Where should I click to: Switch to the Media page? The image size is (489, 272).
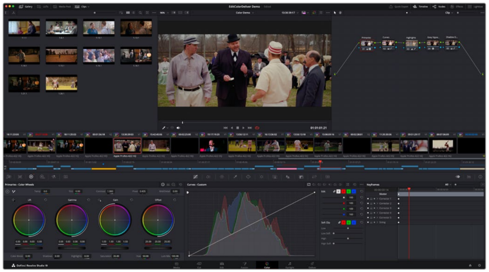[177, 265]
